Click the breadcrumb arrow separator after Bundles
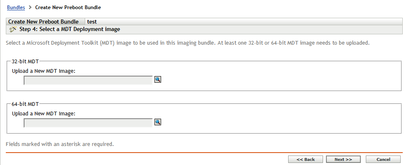The height and width of the screenshot is (165, 404). click(30, 7)
